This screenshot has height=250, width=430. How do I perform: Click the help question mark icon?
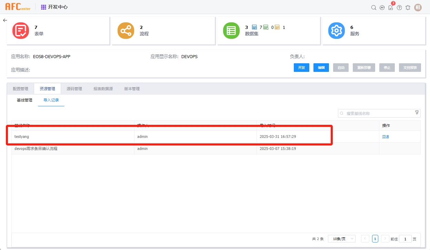coord(399,8)
